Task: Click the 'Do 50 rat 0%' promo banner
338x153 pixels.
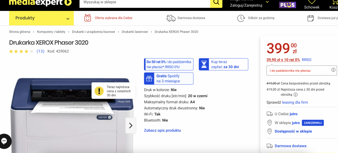Action: 169,64
